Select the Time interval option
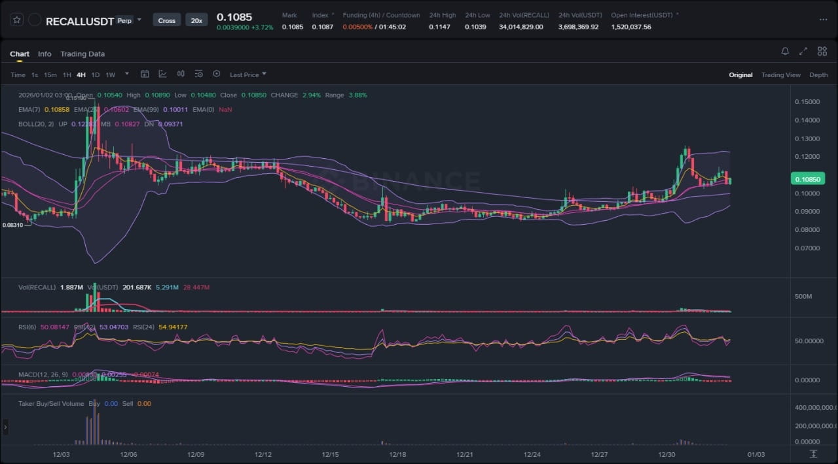This screenshot has height=464, width=838. click(18, 75)
